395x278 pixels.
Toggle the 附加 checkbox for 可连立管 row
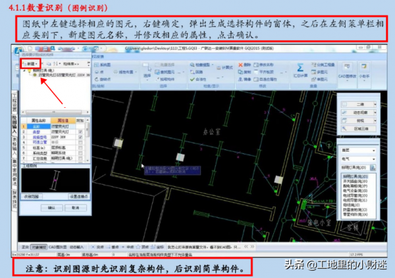(80, 141)
